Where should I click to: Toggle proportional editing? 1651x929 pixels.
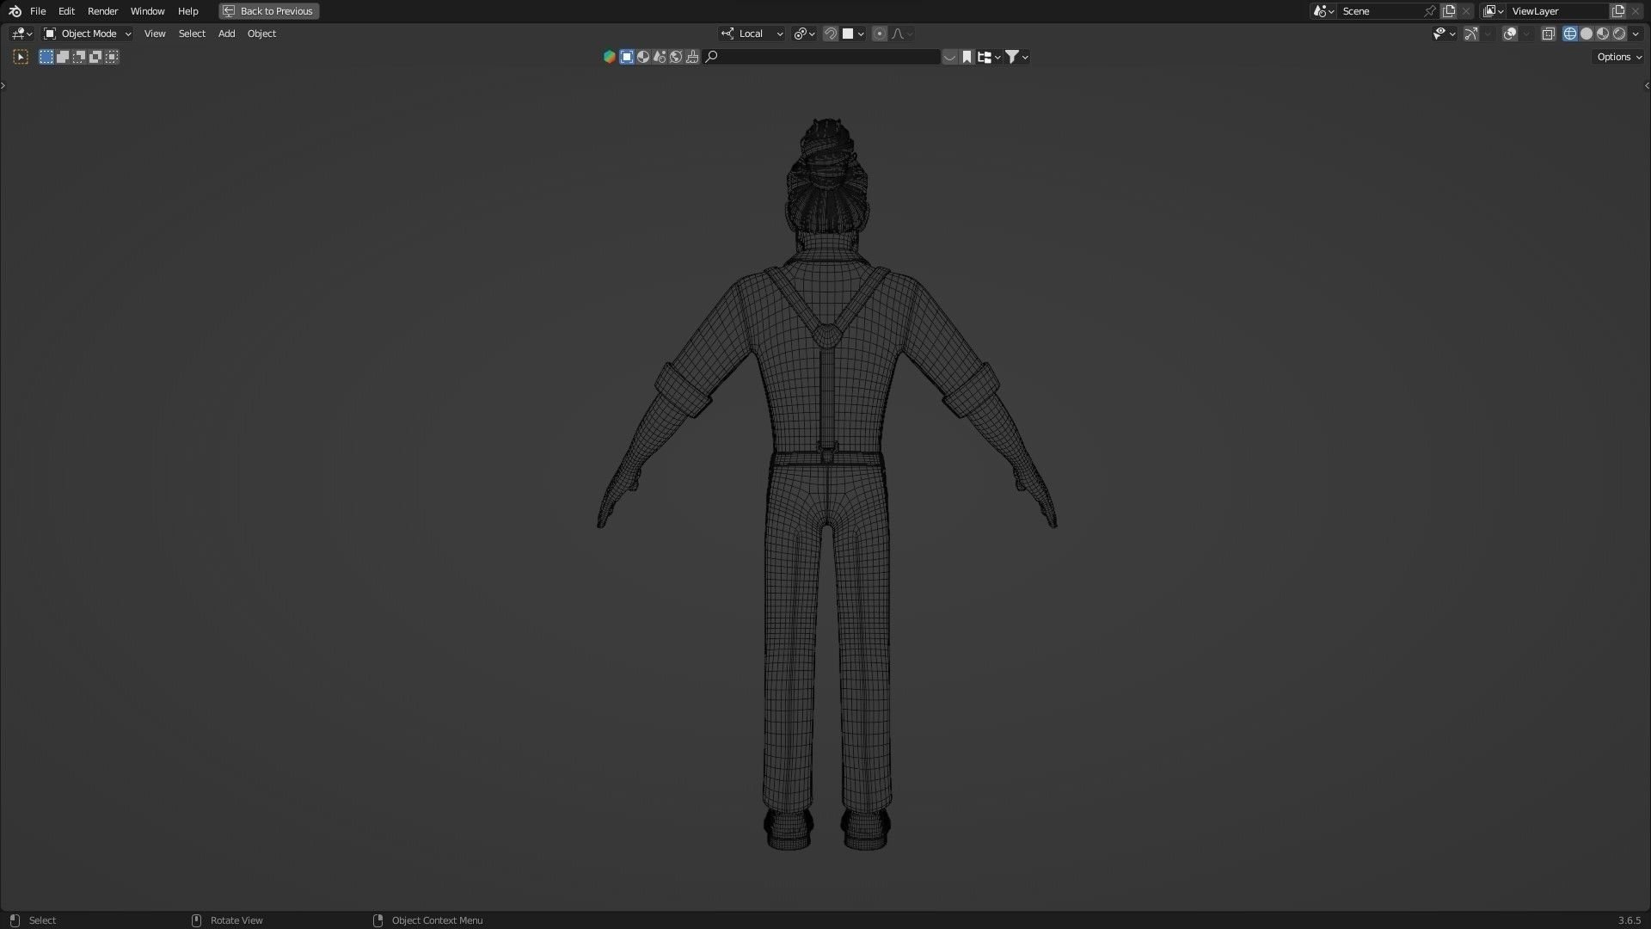879,34
